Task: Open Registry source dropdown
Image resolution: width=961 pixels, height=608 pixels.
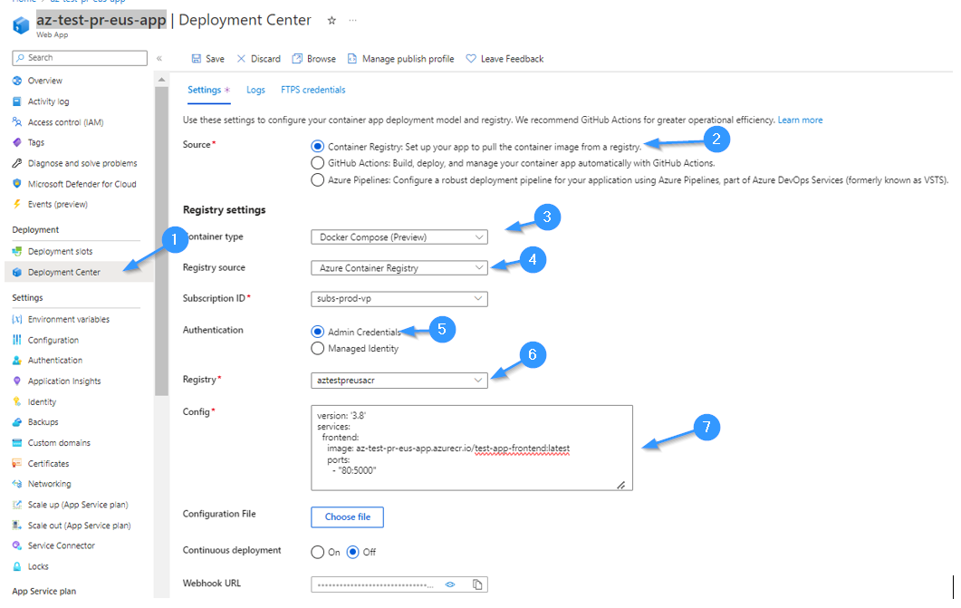Action: pos(399,268)
